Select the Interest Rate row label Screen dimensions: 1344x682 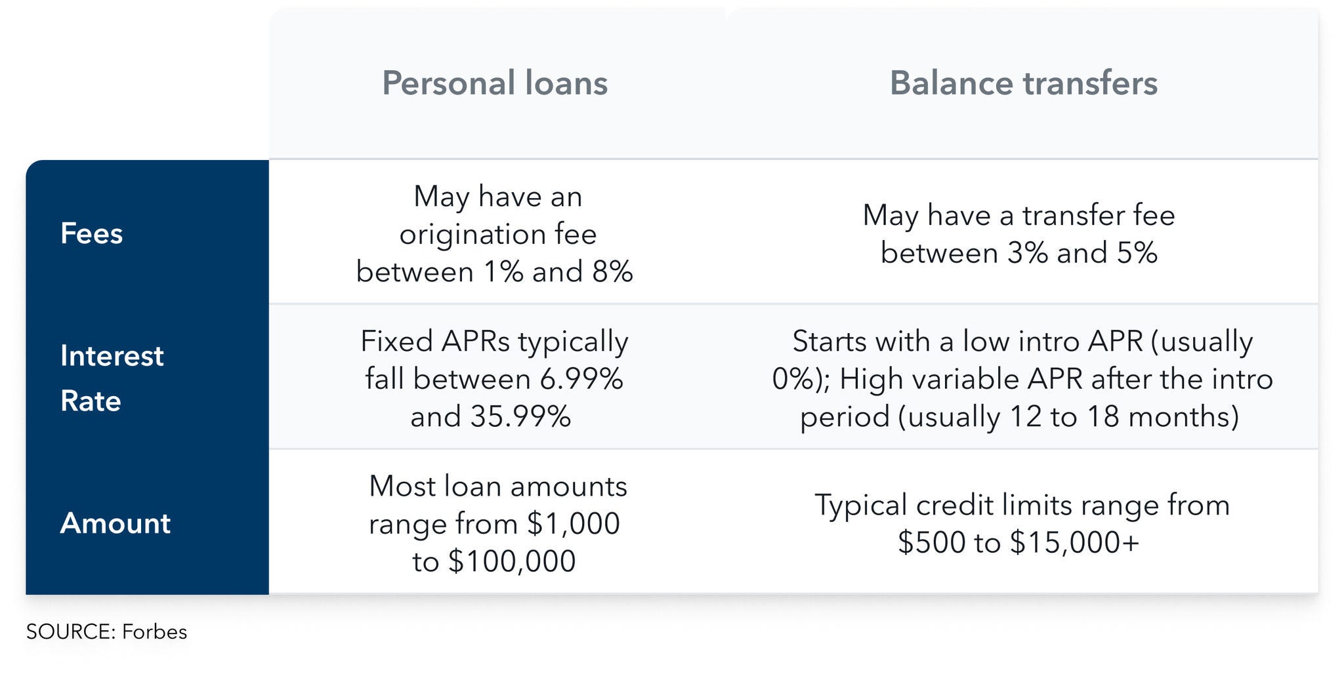pos(112,378)
